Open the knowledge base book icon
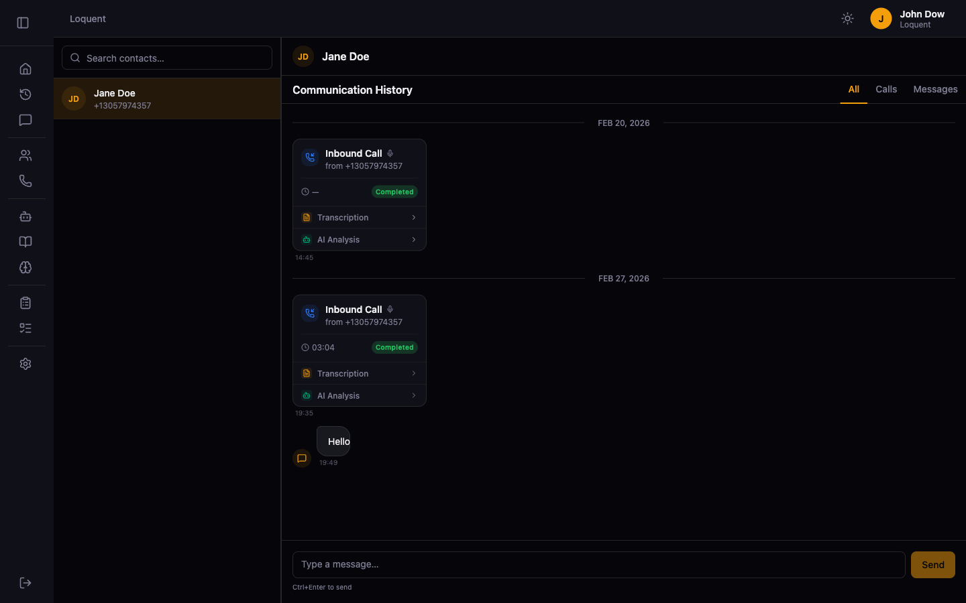 click(x=25, y=241)
